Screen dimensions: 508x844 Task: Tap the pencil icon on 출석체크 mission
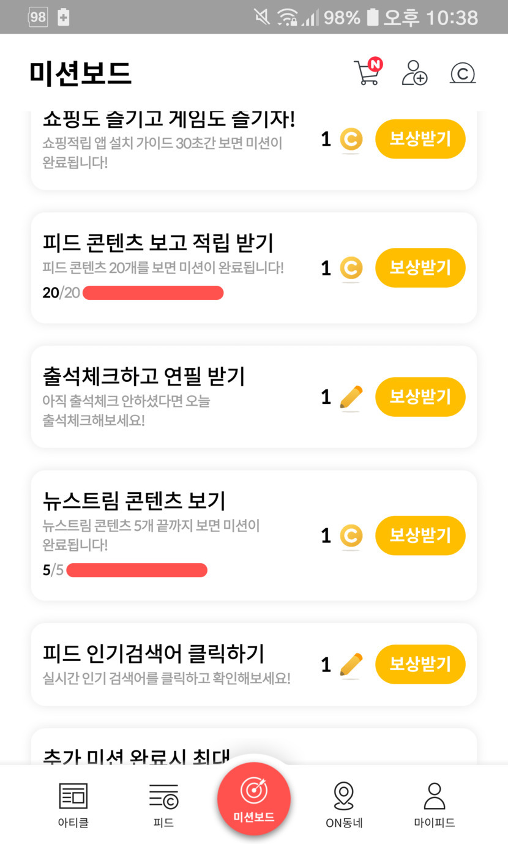(x=351, y=397)
